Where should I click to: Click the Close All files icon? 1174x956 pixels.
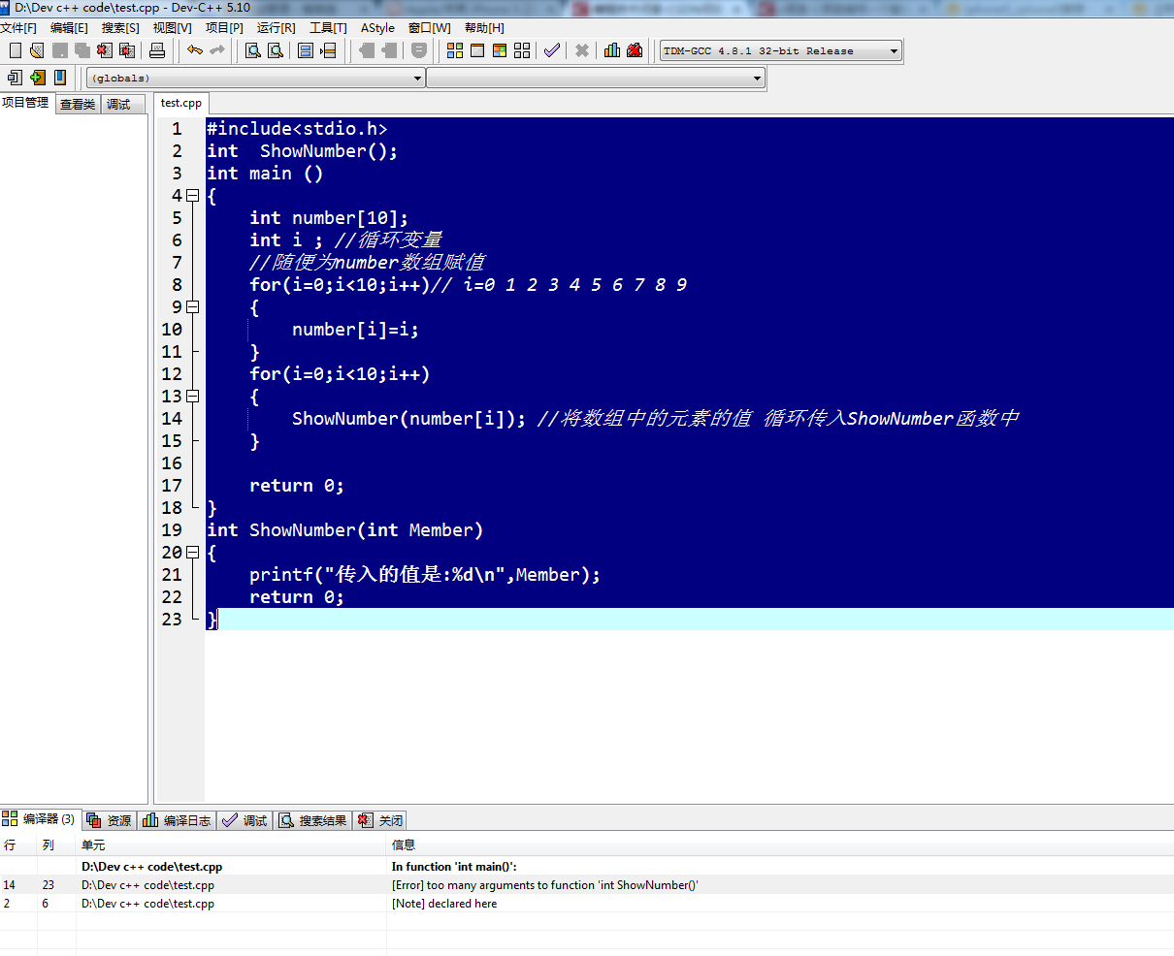[127, 50]
